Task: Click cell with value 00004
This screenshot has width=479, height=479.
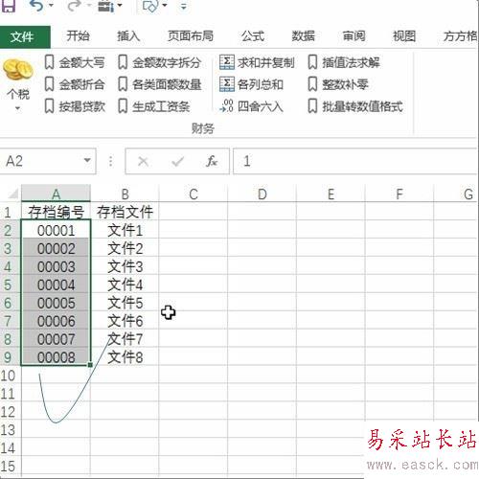Action: (56, 285)
